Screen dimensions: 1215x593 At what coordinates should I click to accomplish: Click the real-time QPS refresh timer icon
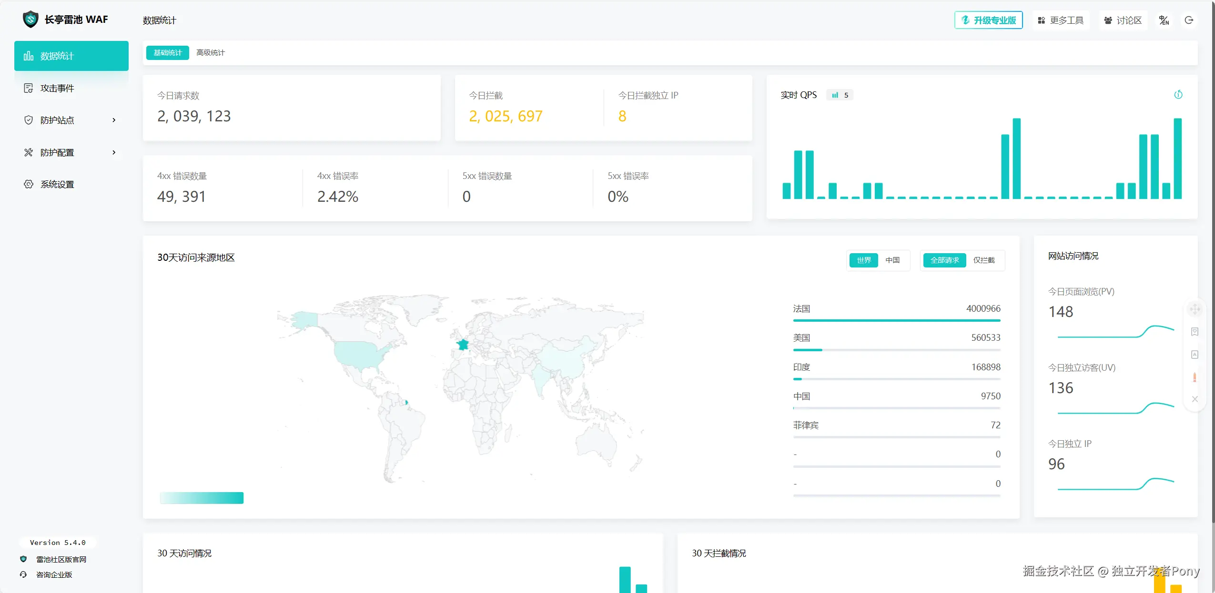point(1178,95)
